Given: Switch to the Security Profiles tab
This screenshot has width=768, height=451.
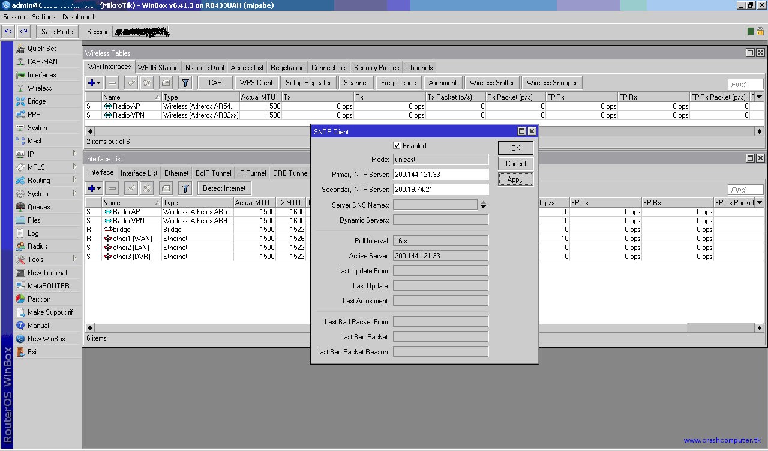Looking at the screenshot, I should [376, 68].
